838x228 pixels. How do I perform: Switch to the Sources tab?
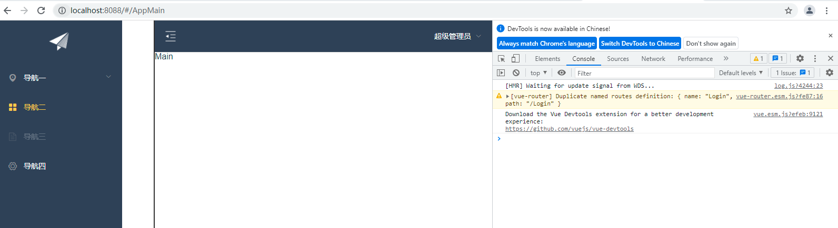tap(618, 59)
